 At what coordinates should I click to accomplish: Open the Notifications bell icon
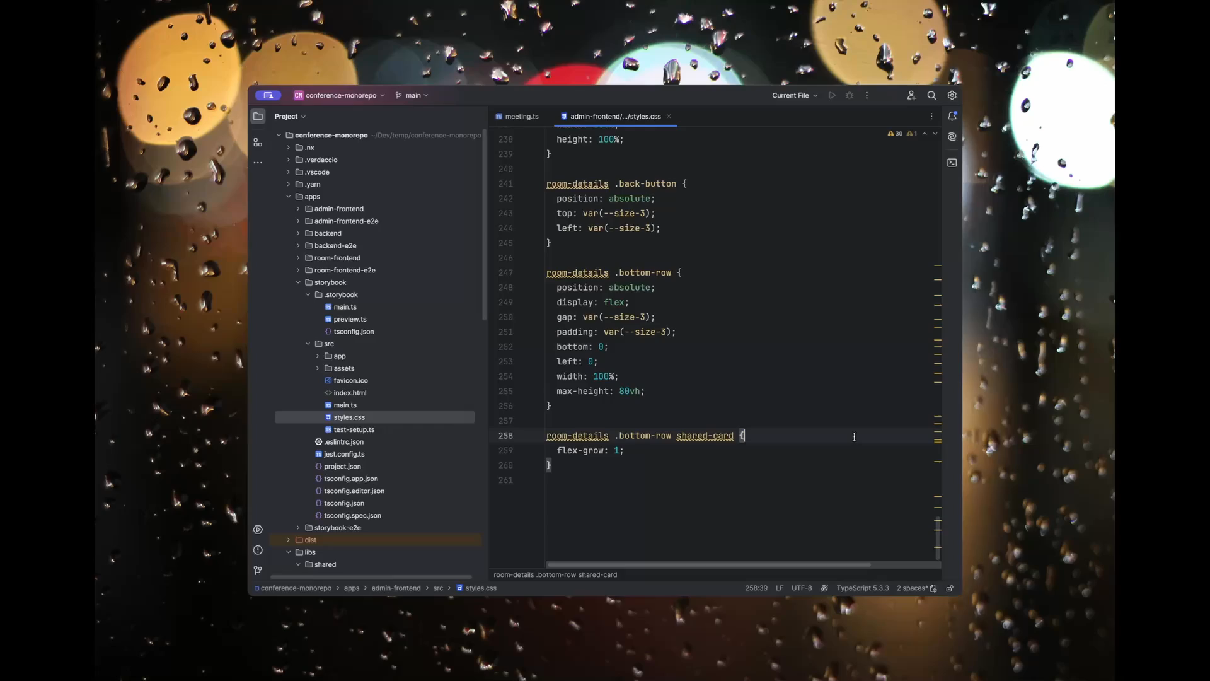(952, 116)
